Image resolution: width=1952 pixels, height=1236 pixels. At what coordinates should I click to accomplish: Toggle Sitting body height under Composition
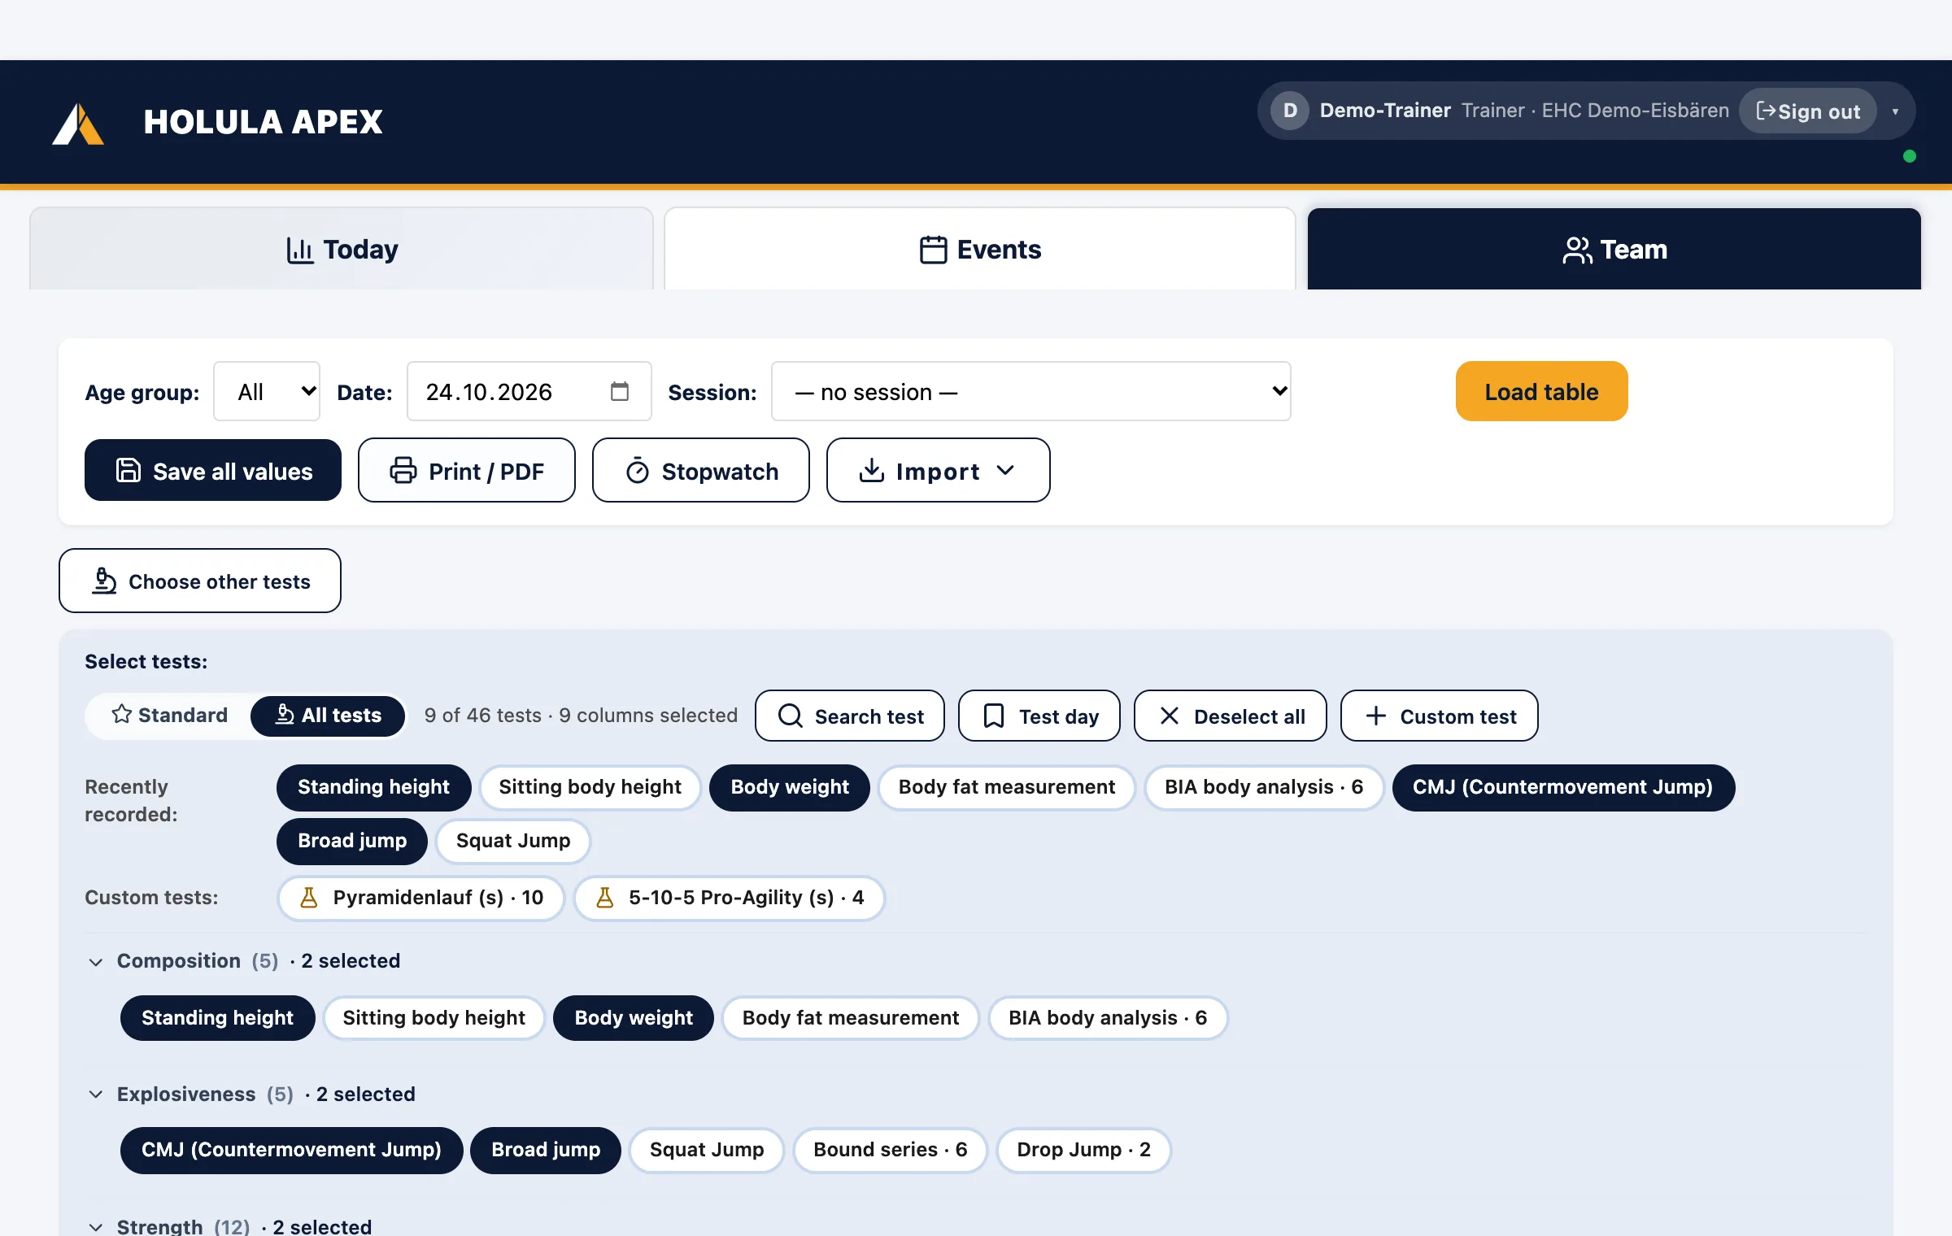[434, 1018]
